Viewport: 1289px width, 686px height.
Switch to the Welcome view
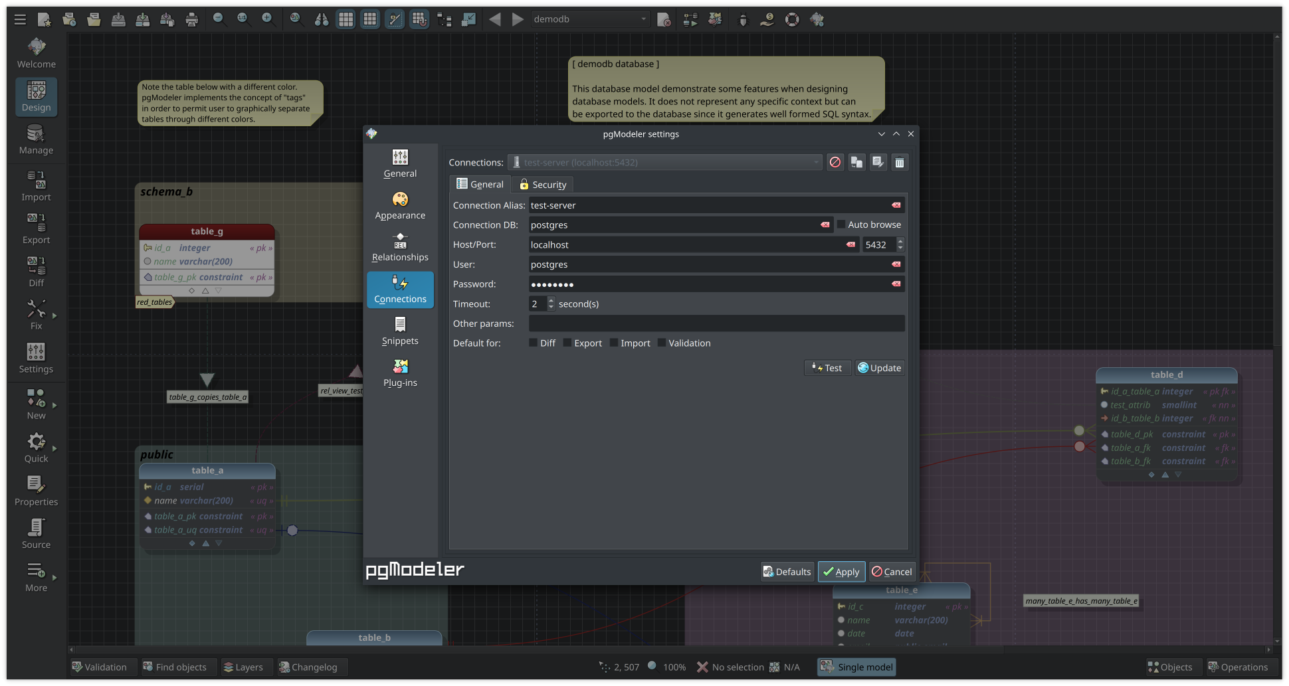click(37, 53)
